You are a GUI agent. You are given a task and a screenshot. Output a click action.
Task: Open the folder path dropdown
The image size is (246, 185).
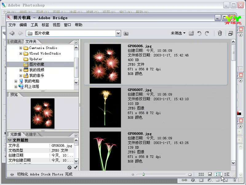[118, 33]
